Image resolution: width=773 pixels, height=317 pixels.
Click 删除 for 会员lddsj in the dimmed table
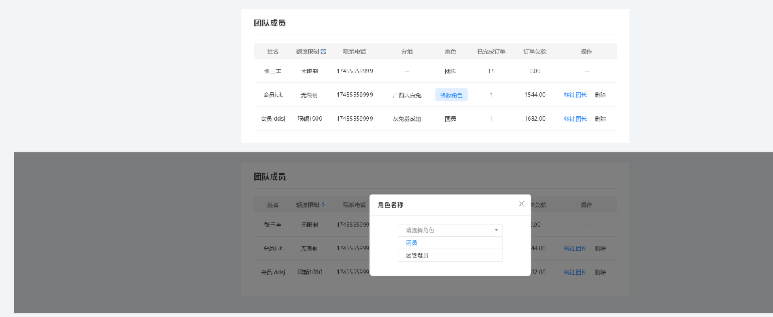(600, 272)
